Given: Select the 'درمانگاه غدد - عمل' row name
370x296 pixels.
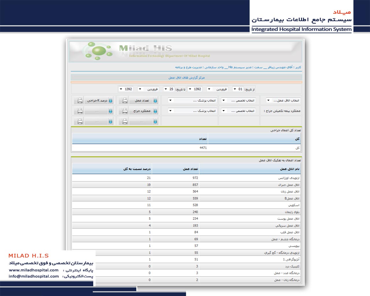Looking at the screenshot, I should (287, 273).
